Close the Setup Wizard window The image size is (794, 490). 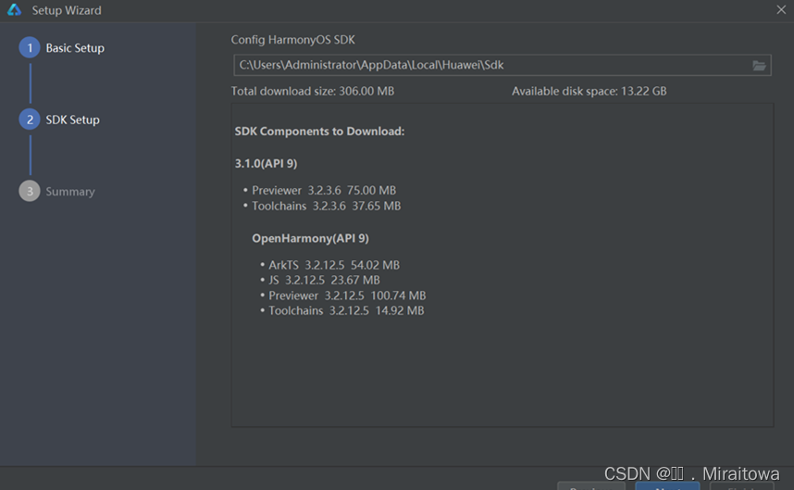coord(781,9)
